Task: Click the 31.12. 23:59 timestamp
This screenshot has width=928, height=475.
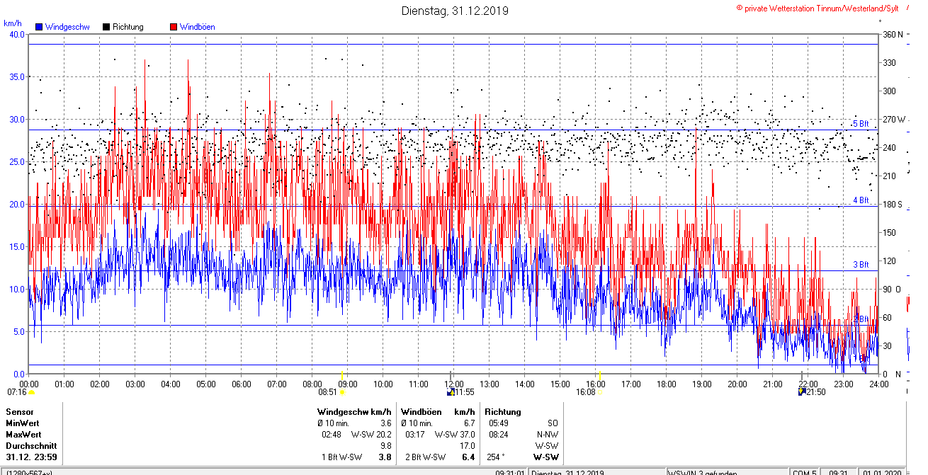Action: pos(31,457)
